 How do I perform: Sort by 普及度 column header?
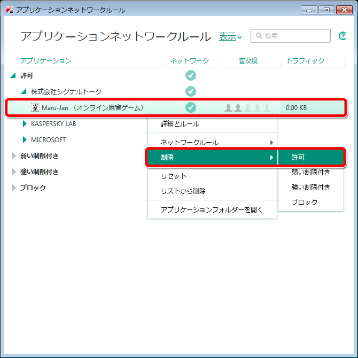click(248, 61)
